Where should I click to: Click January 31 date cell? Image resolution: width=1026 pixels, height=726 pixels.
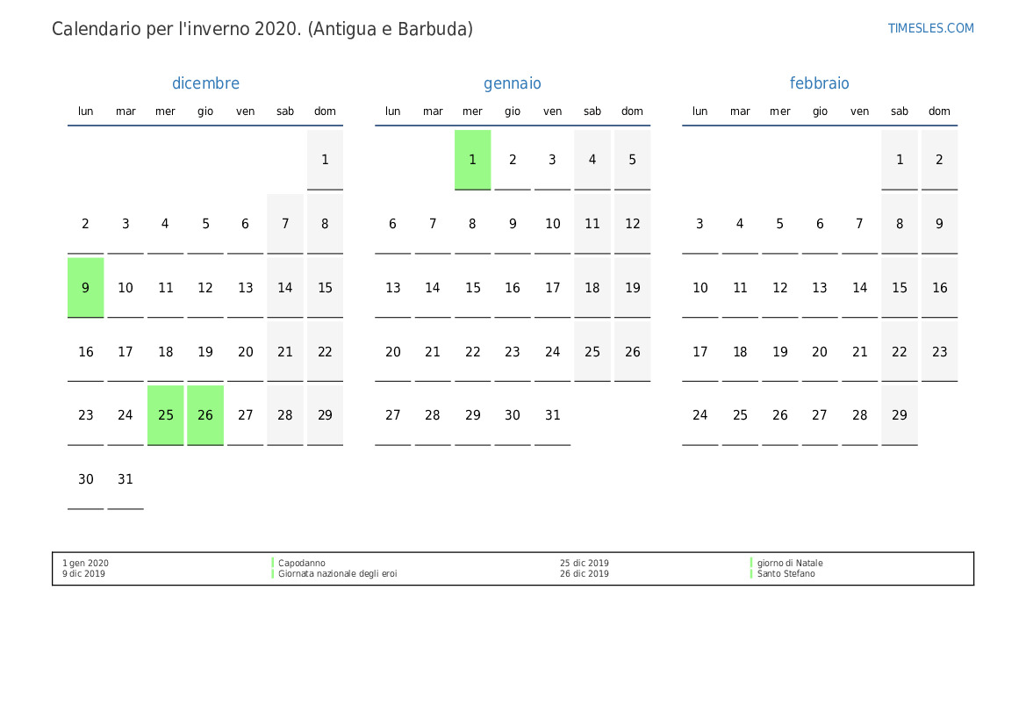tap(552, 415)
